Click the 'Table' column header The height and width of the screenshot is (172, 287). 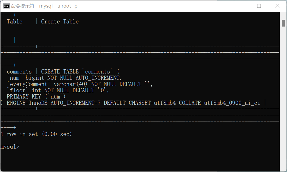tap(14, 21)
